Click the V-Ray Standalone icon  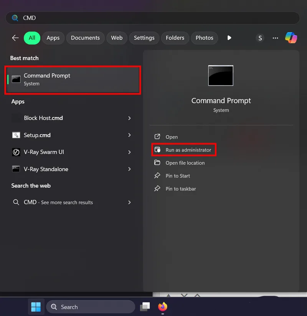[16, 169]
